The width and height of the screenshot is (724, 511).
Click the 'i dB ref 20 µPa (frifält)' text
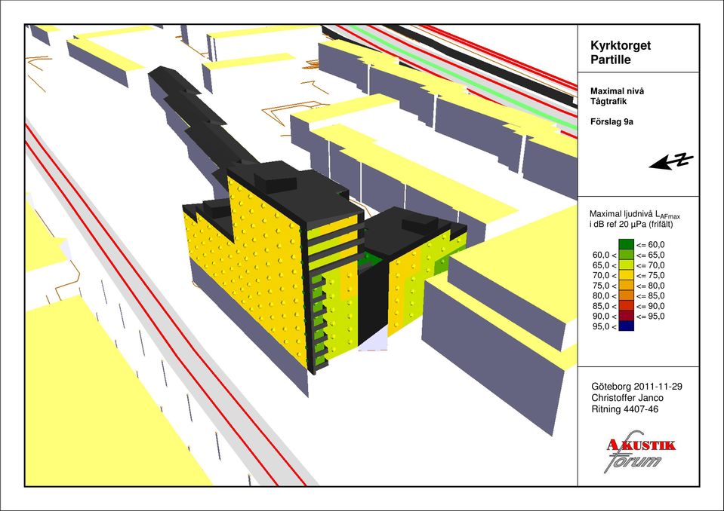point(631,225)
